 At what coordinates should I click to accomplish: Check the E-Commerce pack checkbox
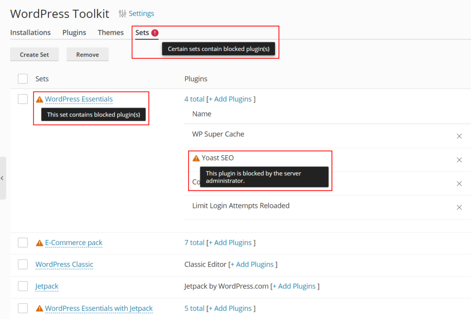tap(23, 242)
